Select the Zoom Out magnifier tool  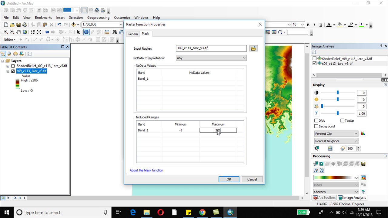point(12,32)
